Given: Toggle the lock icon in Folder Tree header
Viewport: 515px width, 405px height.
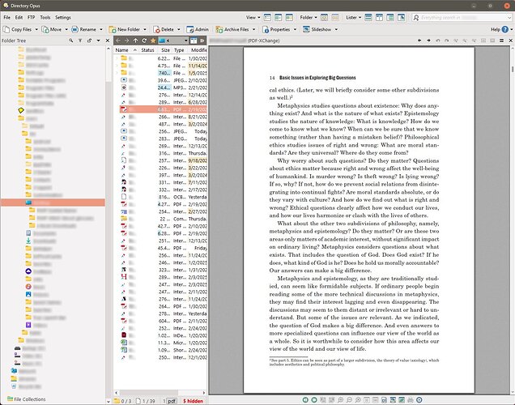Looking at the screenshot, I should [x=89, y=40].
